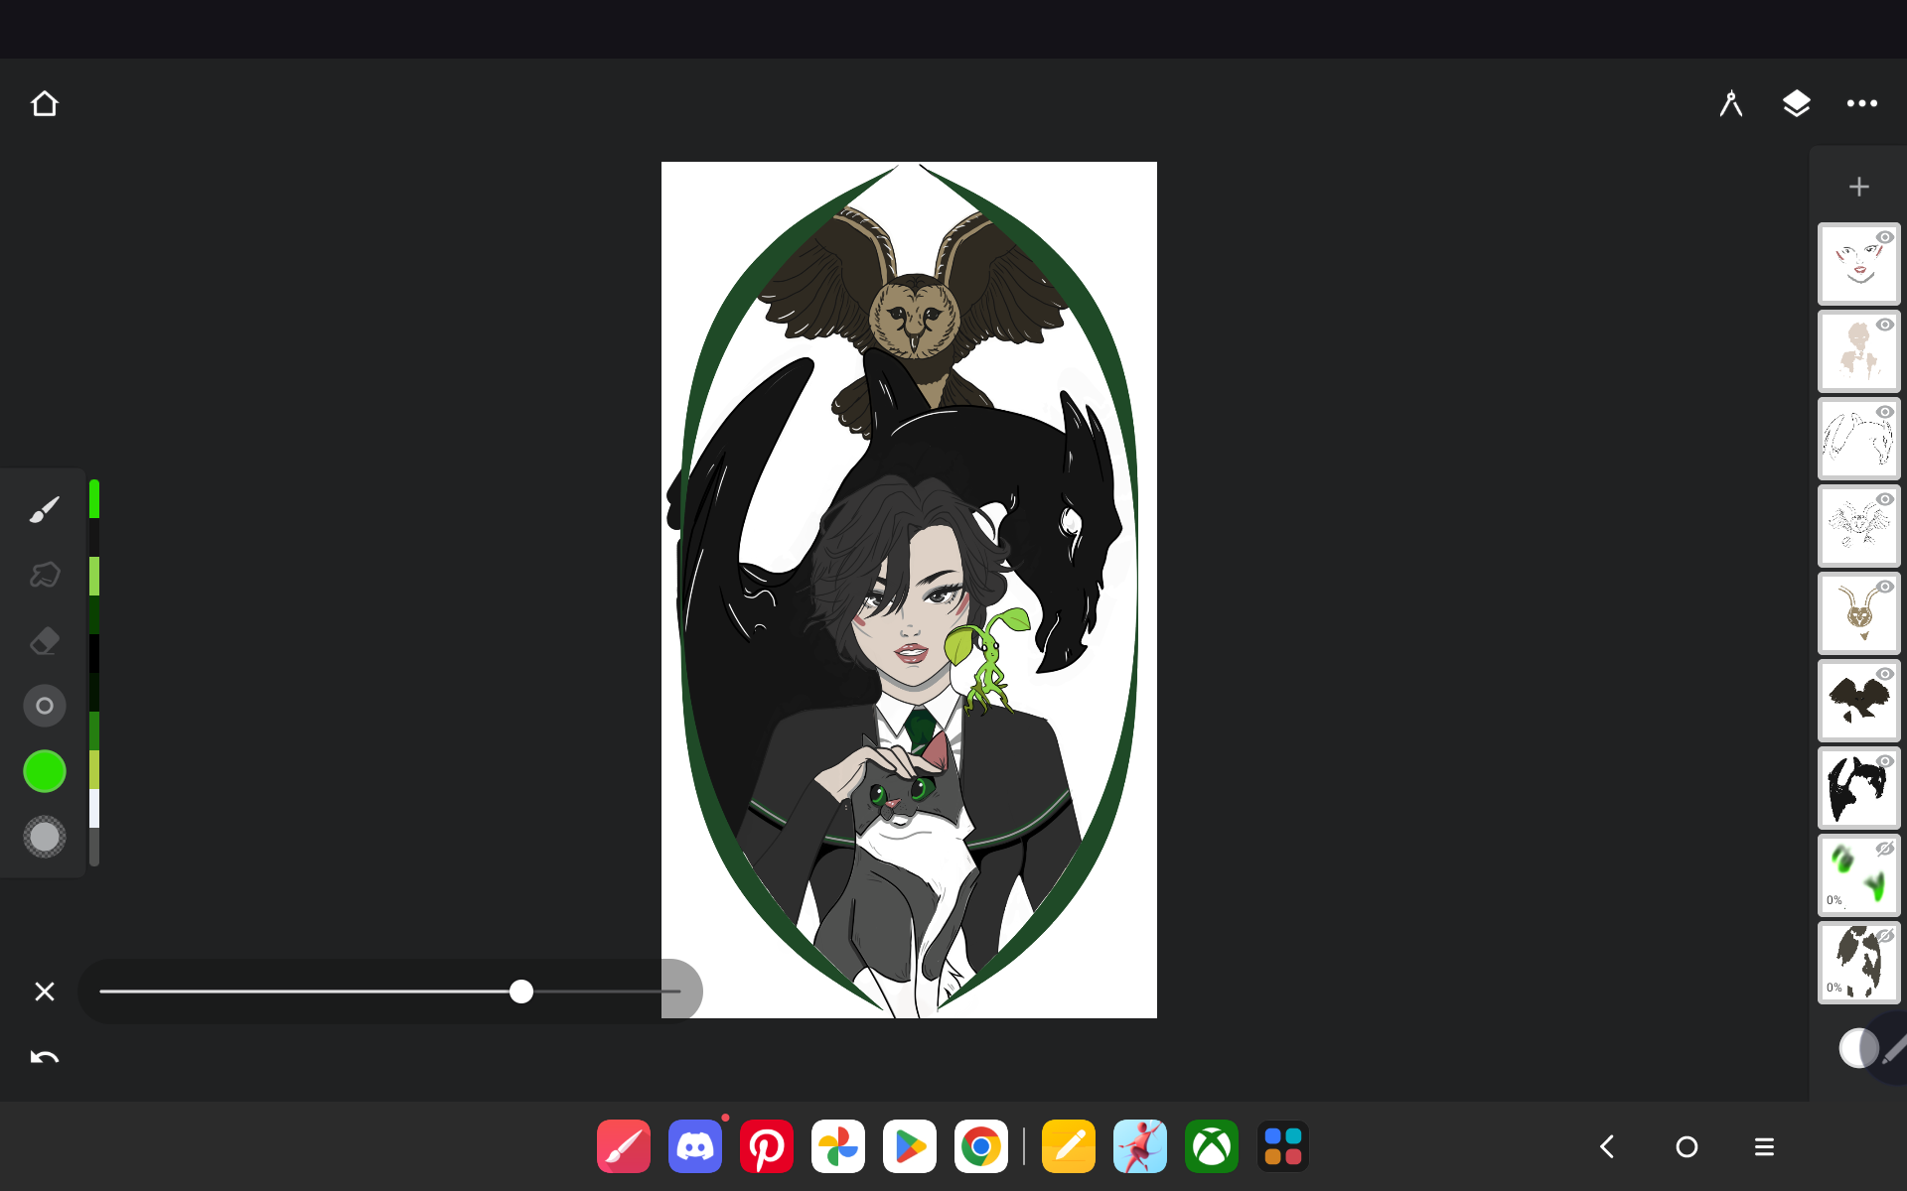Go to the home gallery screen
Viewport: 1907px width, 1191px height.
click(x=45, y=103)
